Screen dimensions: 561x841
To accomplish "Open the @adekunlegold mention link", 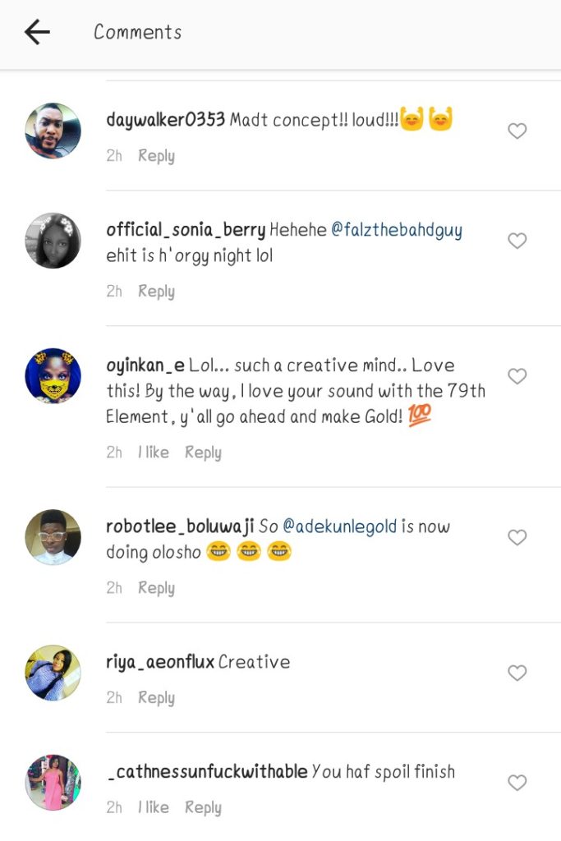I will 340,526.
